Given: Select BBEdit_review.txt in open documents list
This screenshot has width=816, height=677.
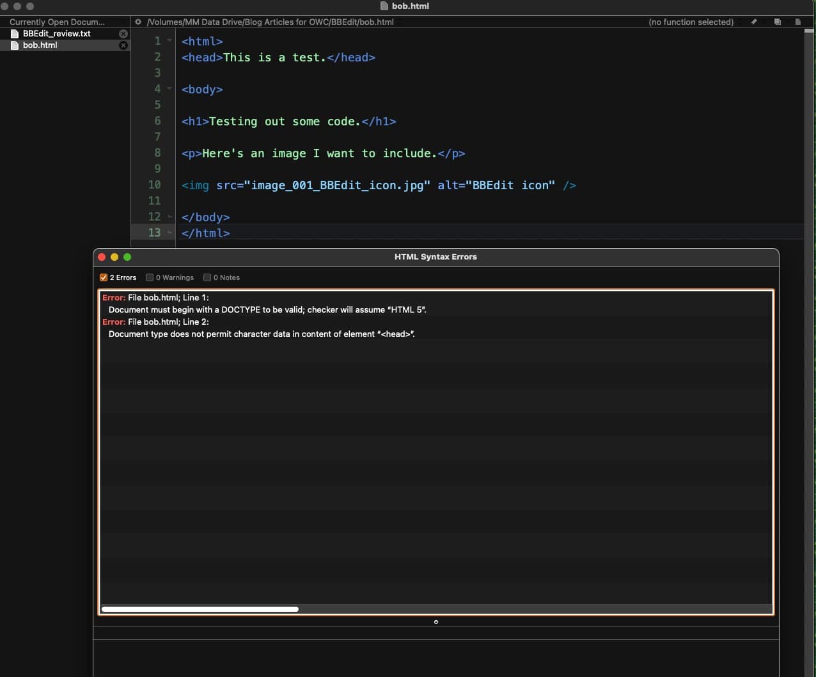Looking at the screenshot, I should click(56, 34).
